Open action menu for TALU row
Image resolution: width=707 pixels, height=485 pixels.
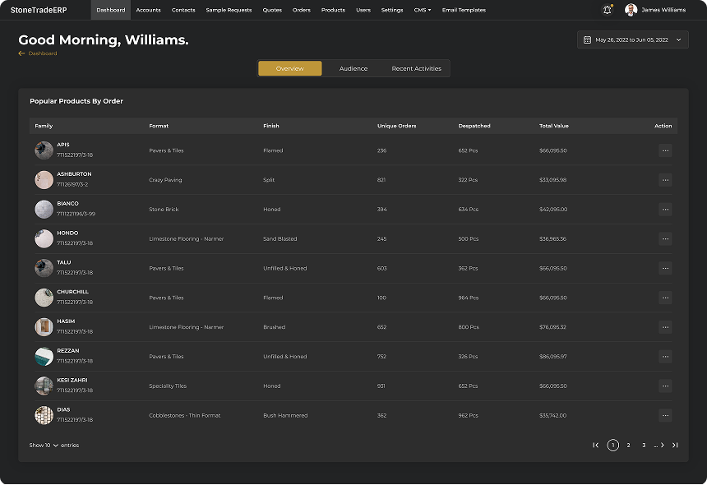point(665,268)
